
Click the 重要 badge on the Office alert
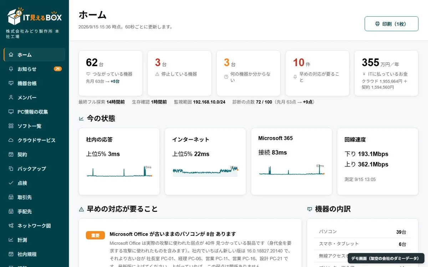(x=95, y=235)
